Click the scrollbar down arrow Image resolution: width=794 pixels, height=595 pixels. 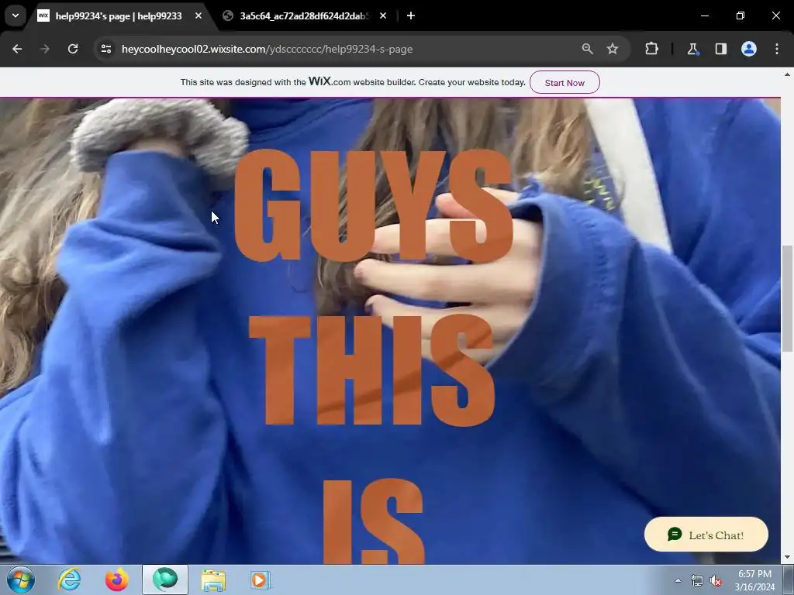point(787,558)
